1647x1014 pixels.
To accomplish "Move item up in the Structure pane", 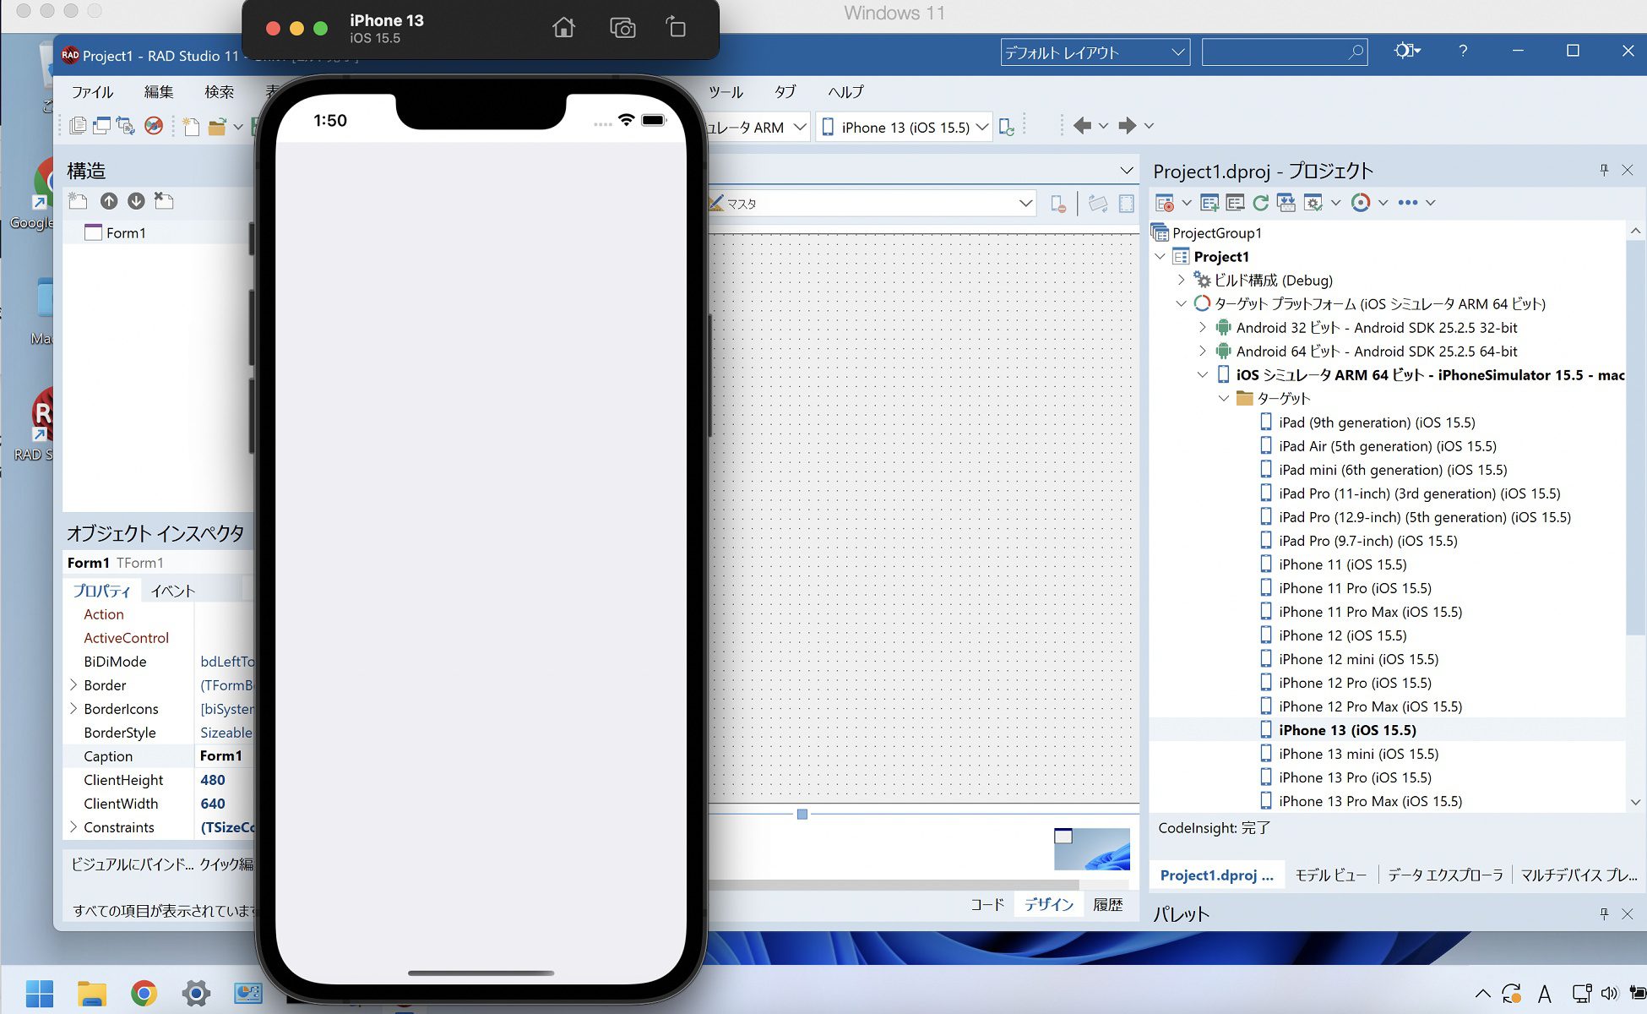I will (x=109, y=201).
